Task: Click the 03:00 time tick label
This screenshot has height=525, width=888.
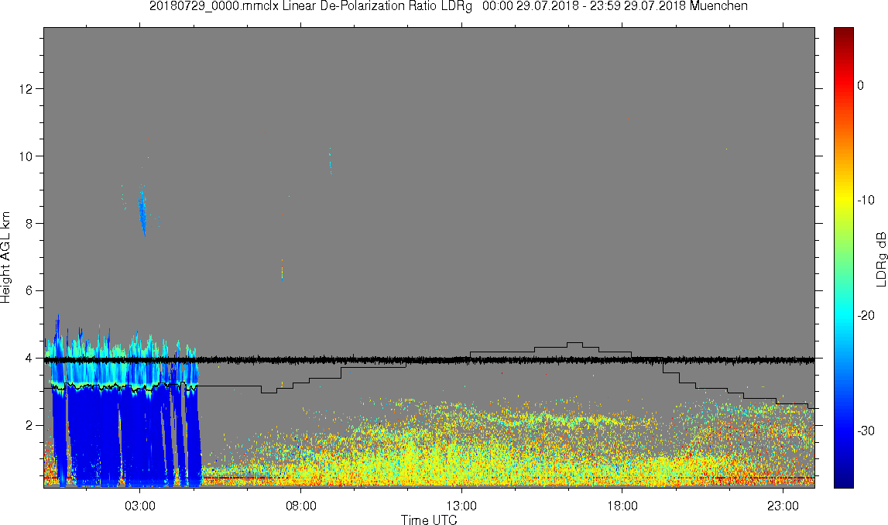Action: 140,506
